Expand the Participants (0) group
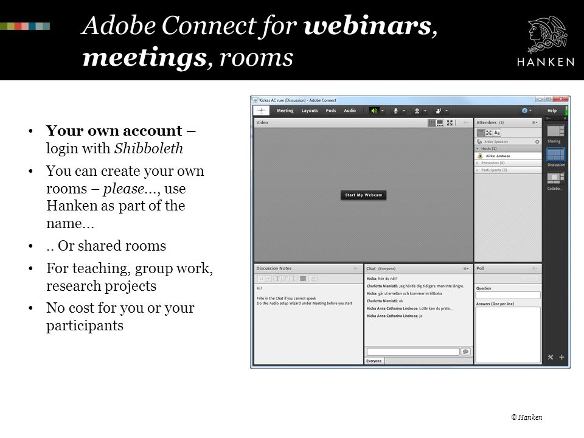Screen dimensions: 584x438 point(478,170)
